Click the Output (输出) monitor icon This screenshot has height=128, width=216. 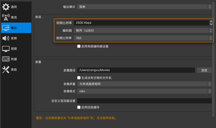[6, 28]
